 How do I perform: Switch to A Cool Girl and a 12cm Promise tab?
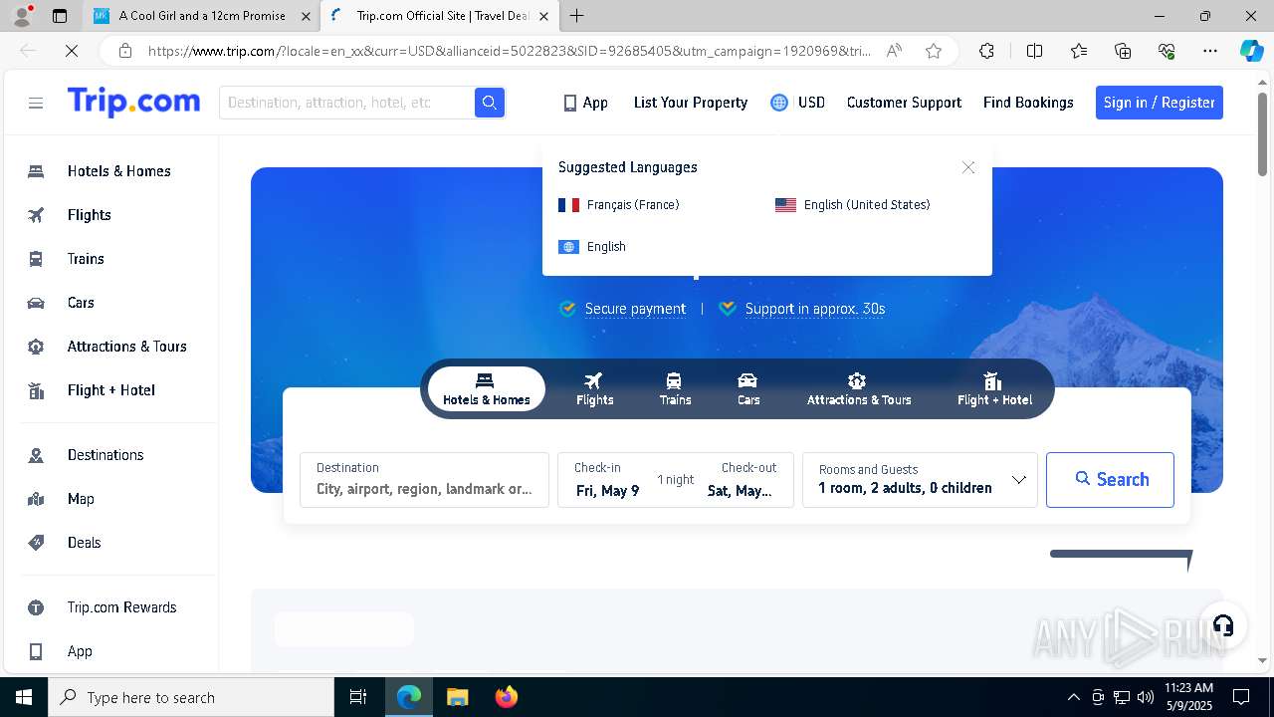tap(202, 16)
